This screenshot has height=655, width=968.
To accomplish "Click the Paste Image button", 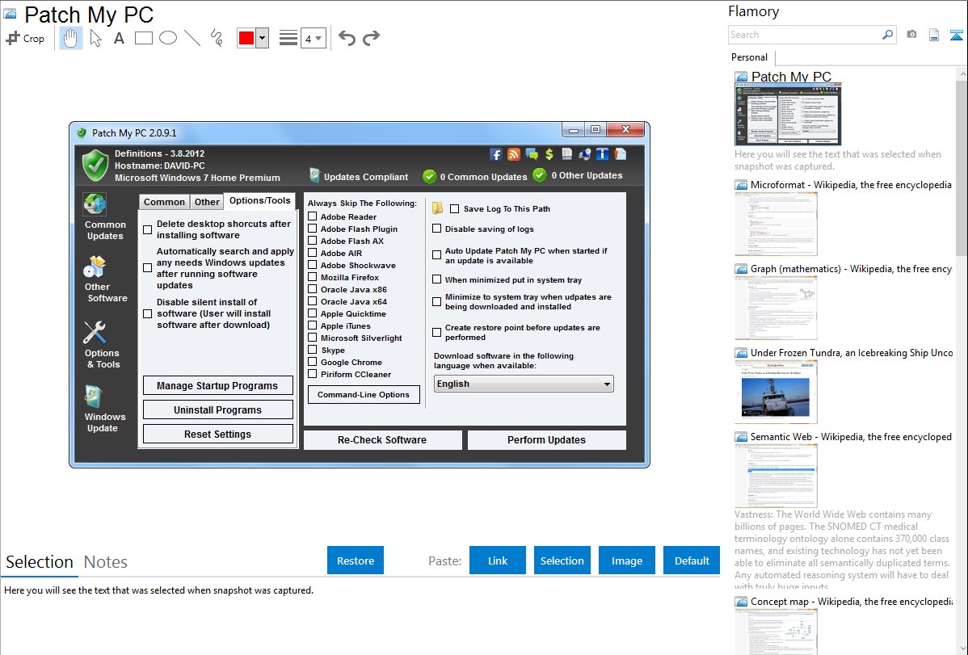I will pos(626,561).
